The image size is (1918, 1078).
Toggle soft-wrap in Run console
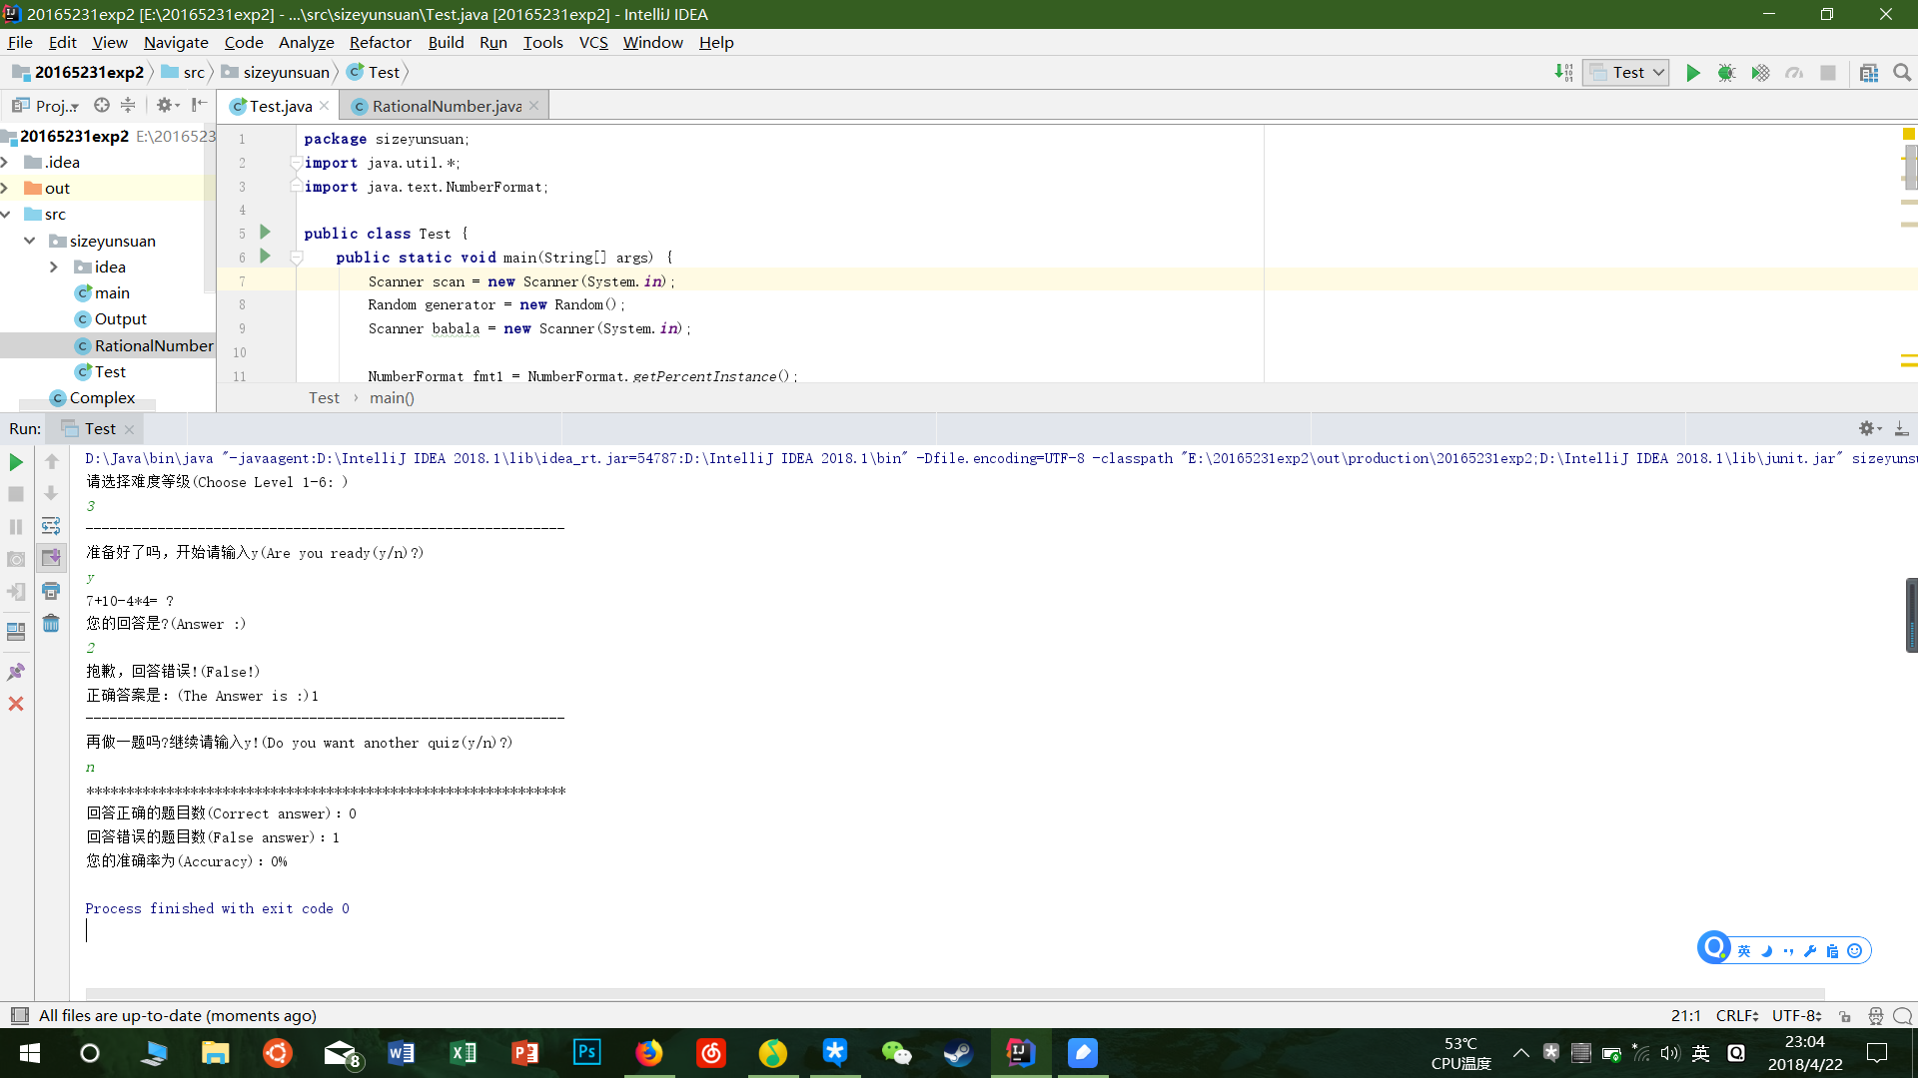51,526
